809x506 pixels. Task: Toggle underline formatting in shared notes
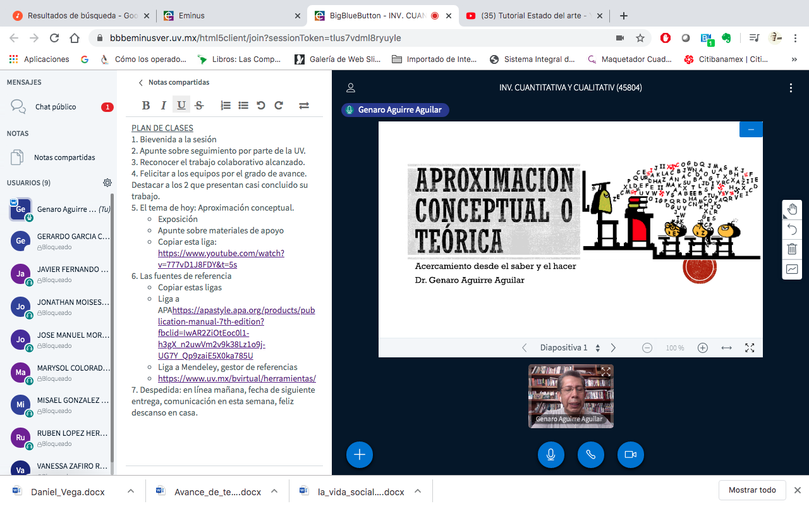pyautogui.click(x=181, y=106)
